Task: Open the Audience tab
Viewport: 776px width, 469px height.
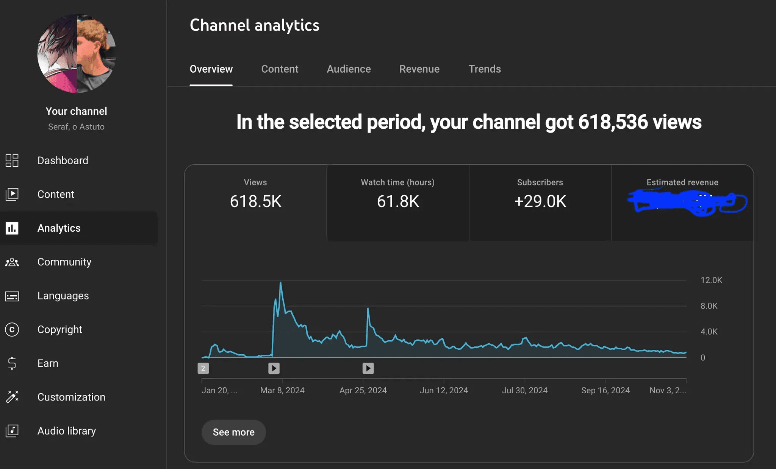Action: coord(349,69)
